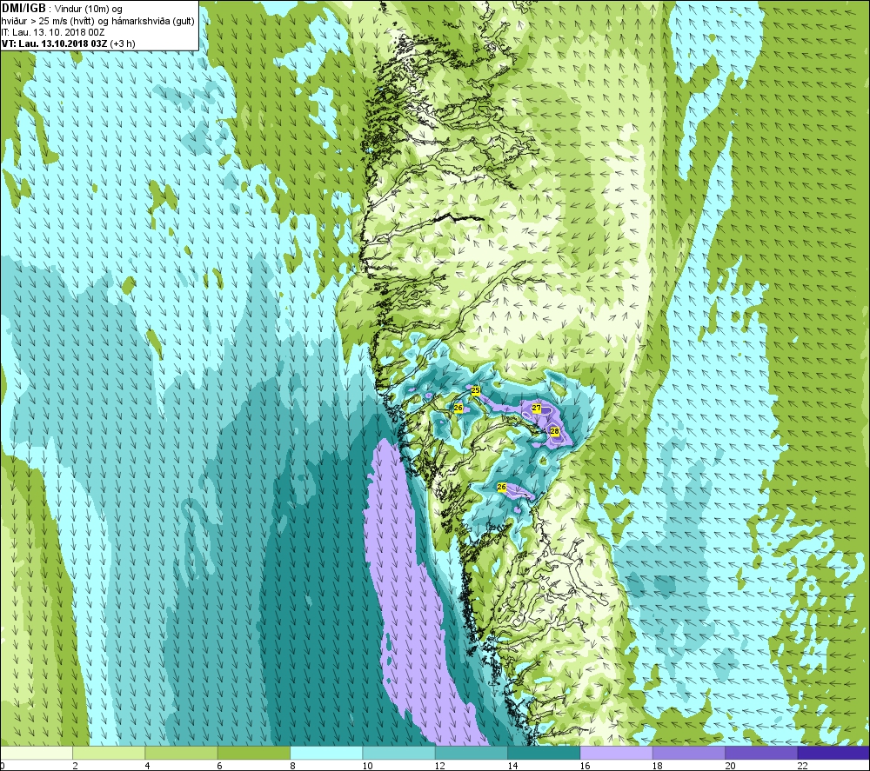
Task: Click the southernmost yellow 26 gust label
Action: coord(502,488)
